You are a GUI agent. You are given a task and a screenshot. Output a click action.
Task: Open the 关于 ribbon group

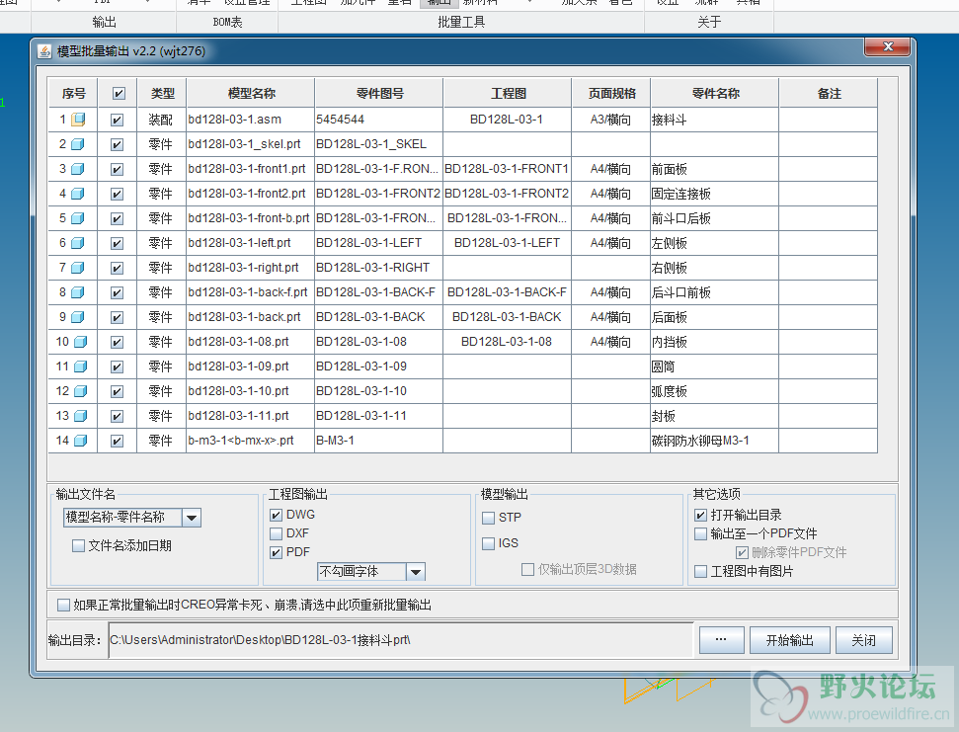709,22
